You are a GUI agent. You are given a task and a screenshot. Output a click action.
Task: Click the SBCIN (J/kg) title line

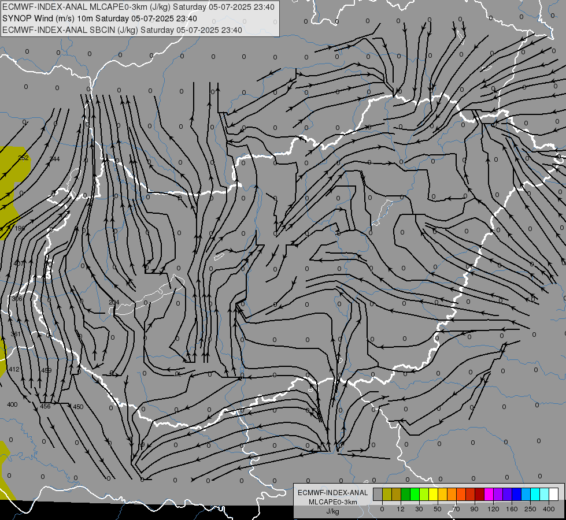click(x=122, y=30)
